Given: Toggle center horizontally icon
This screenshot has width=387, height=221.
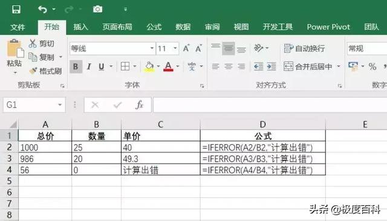Looking at the screenshot, I should (x=229, y=66).
